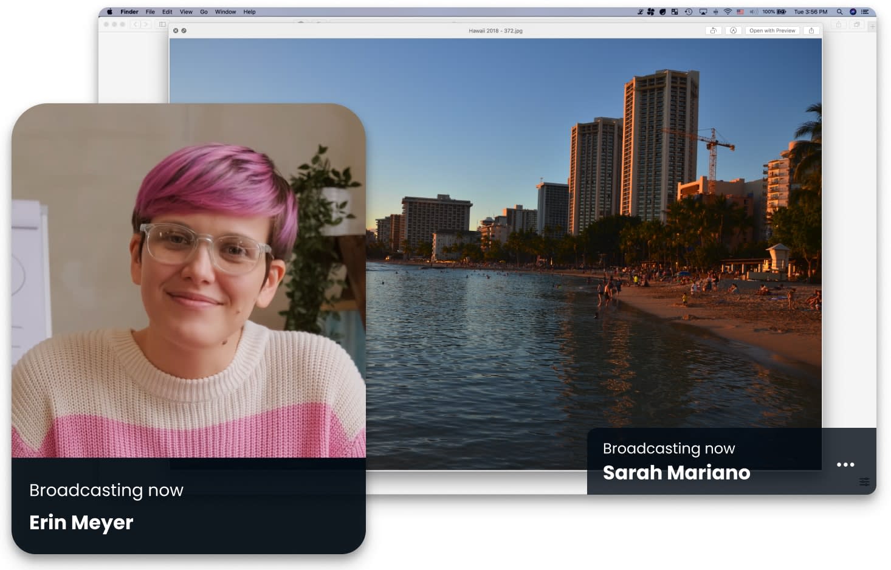This screenshot has height=570, width=891.
Task: Click the Share icon next to Open with Preview
Action: pyautogui.click(x=811, y=30)
